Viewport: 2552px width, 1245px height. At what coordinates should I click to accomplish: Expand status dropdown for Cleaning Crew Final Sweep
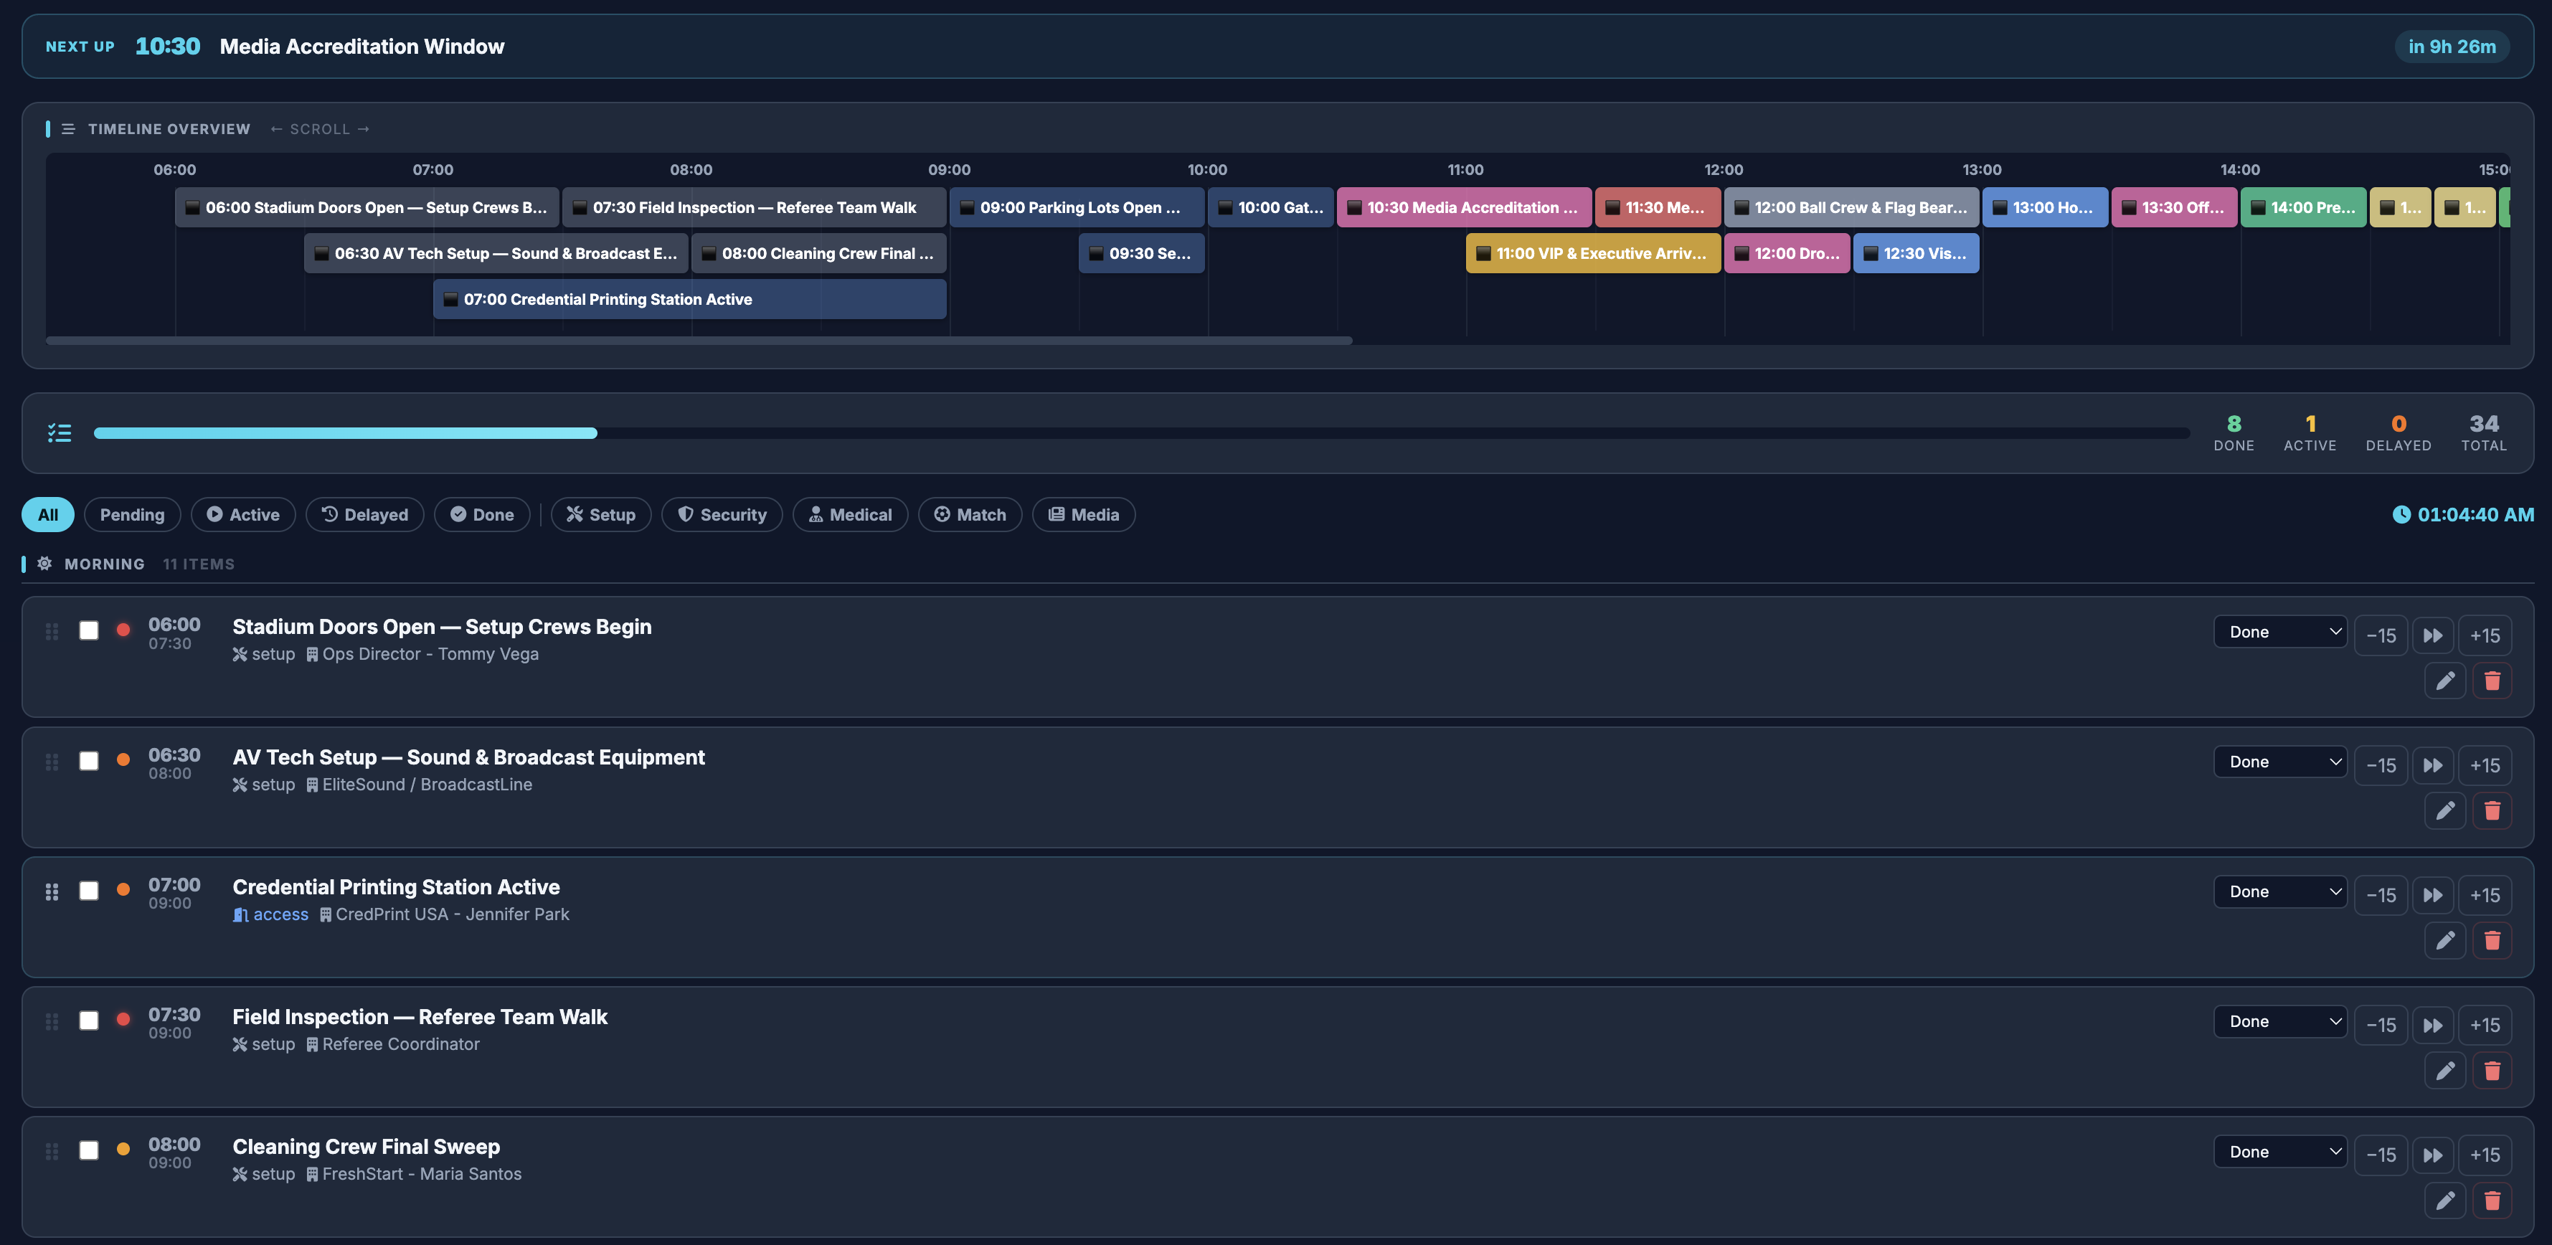pos(2279,1151)
